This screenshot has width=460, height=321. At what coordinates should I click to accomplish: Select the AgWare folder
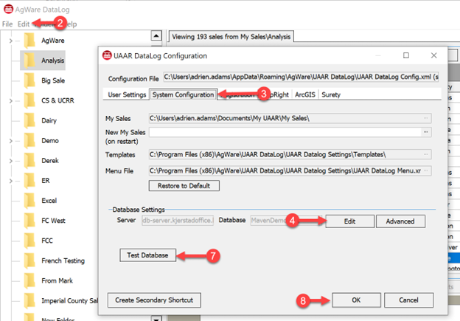tap(53, 41)
